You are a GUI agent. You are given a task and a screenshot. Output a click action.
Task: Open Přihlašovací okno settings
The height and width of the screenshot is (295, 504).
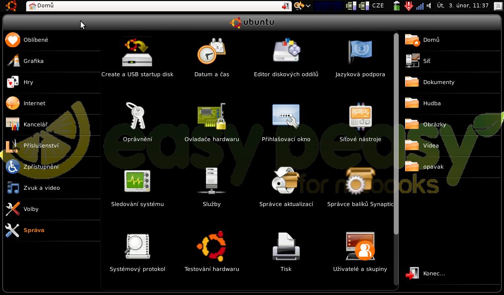click(x=286, y=122)
